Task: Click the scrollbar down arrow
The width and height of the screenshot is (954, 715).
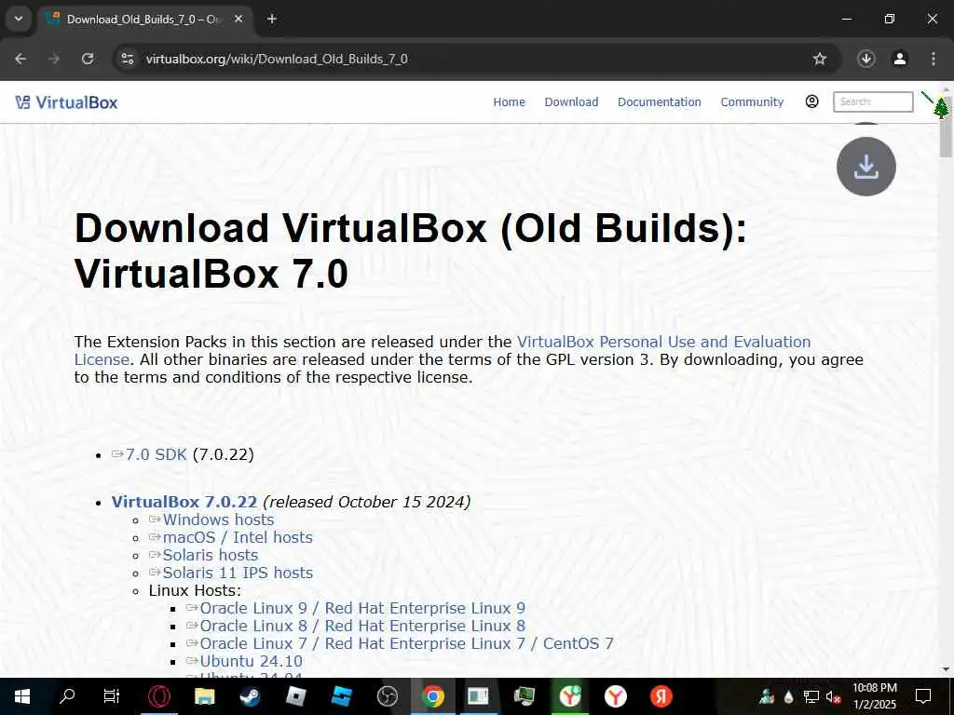Action: 947,669
